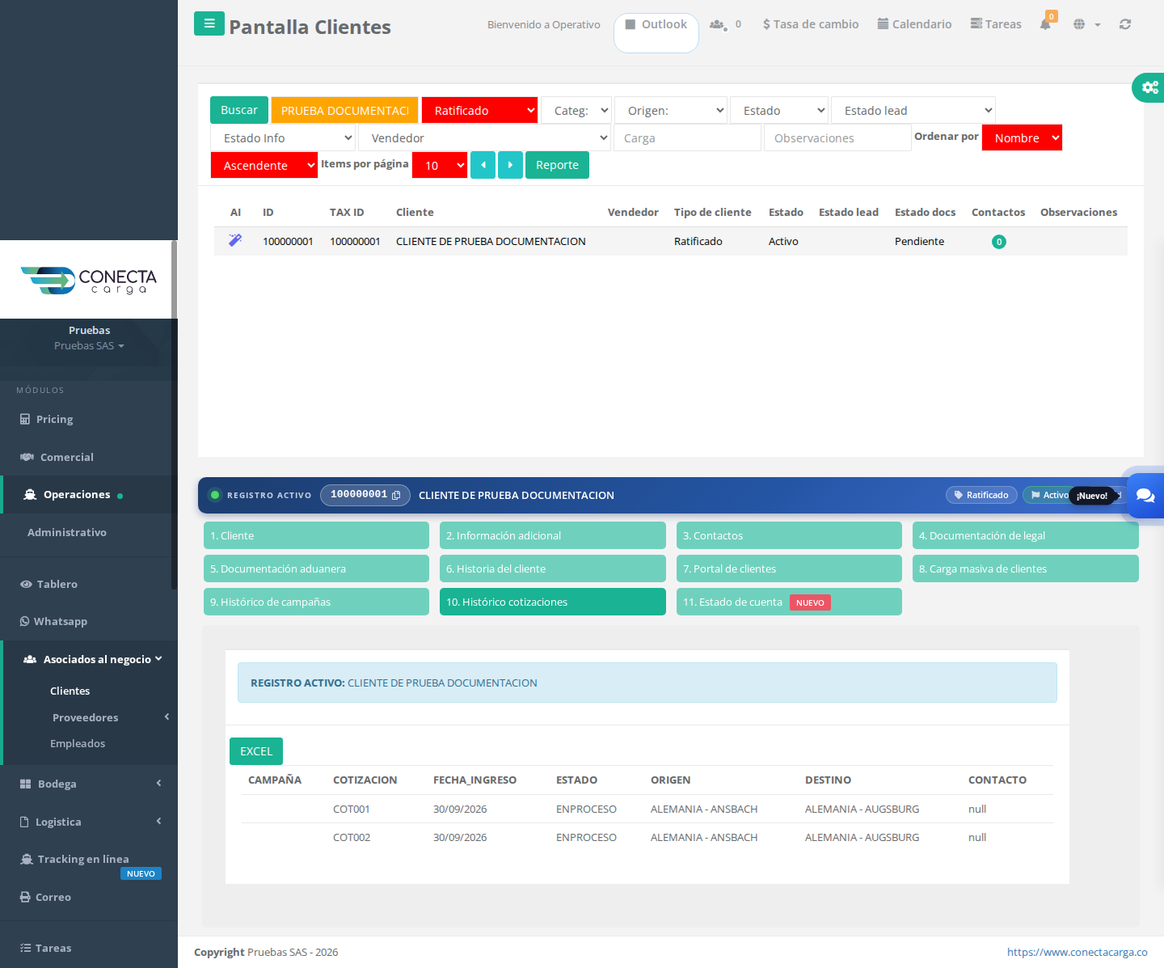Click the refresh icon in header
The image size is (1164, 968).
click(1125, 24)
